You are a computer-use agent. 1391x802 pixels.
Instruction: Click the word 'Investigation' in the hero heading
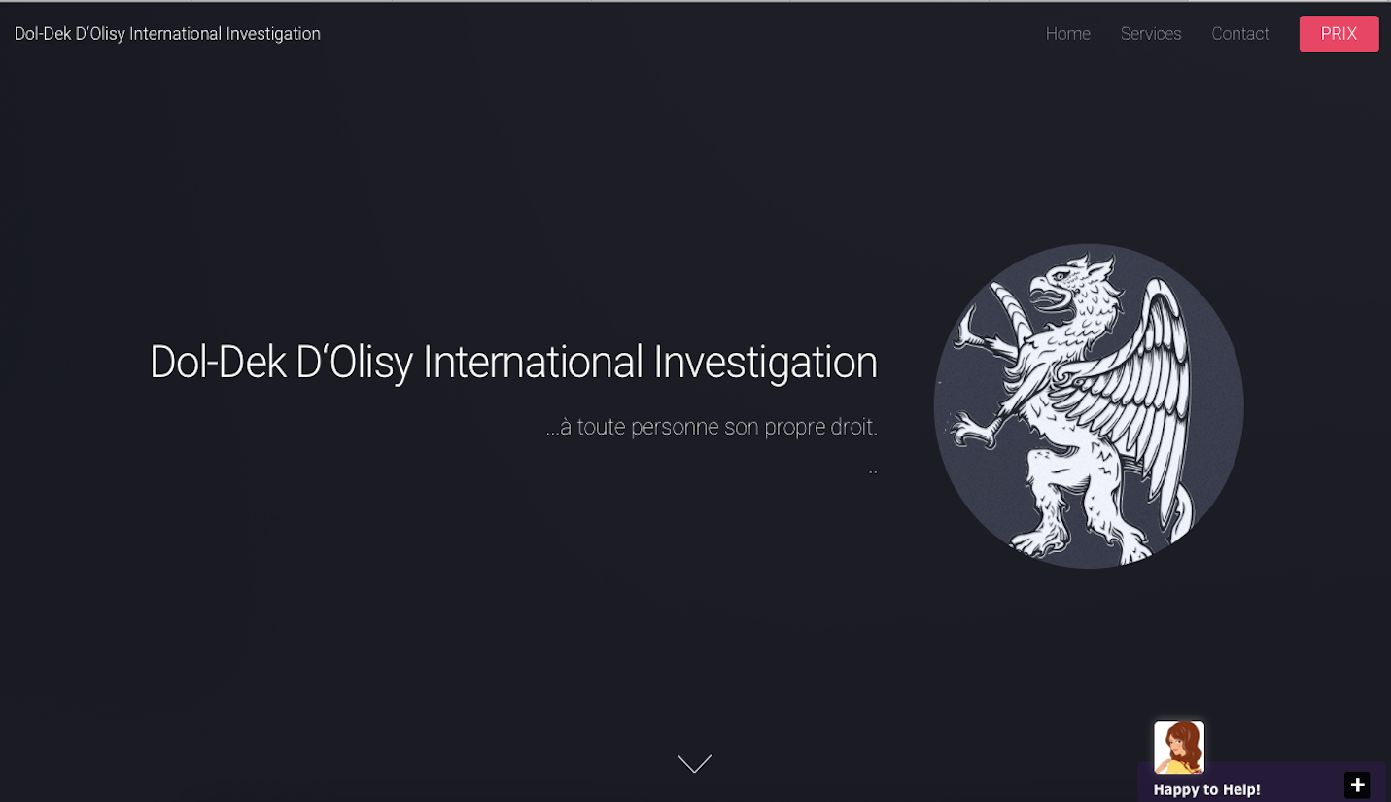[765, 363]
